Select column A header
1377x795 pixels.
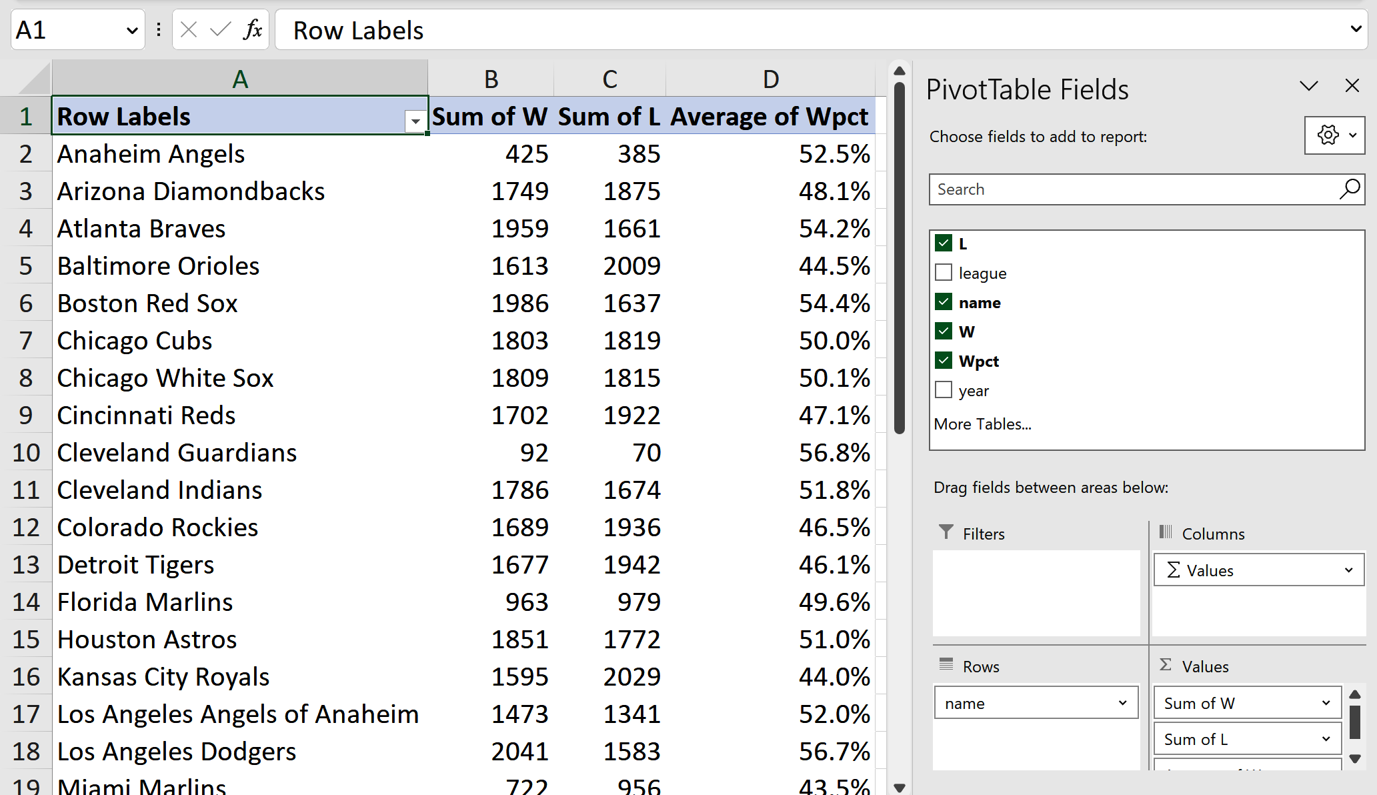pyautogui.click(x=240, y=79)
